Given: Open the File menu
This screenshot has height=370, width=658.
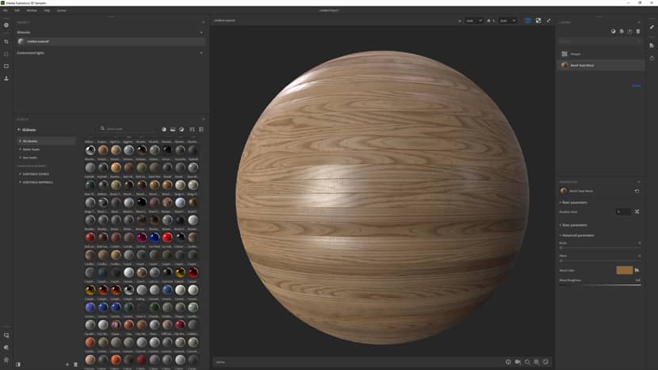Looking at the screenshot, I should click(6, 10).
